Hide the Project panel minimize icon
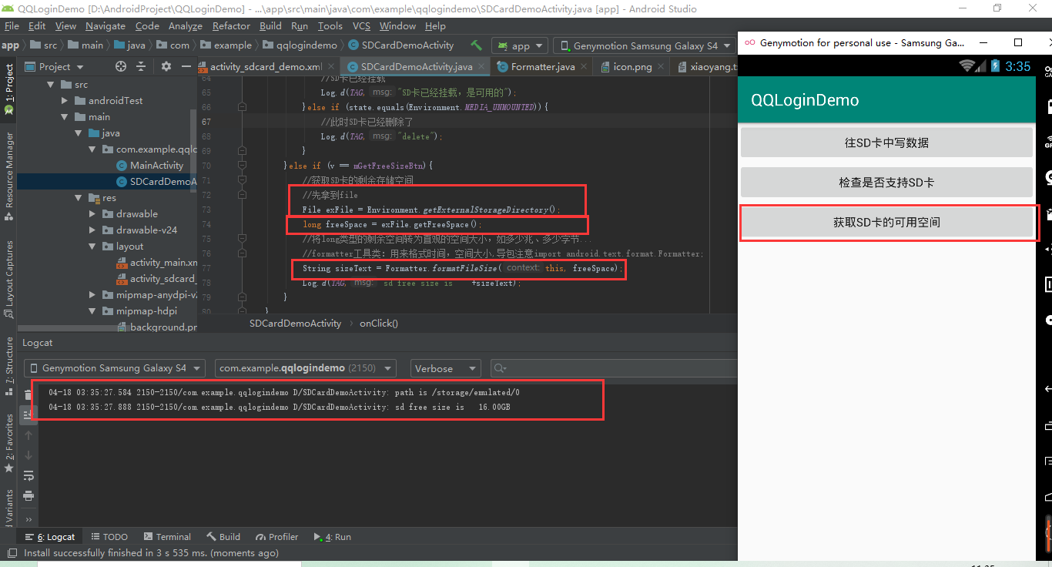Screen dimensions: 1052x567 [x=186, y=66]
